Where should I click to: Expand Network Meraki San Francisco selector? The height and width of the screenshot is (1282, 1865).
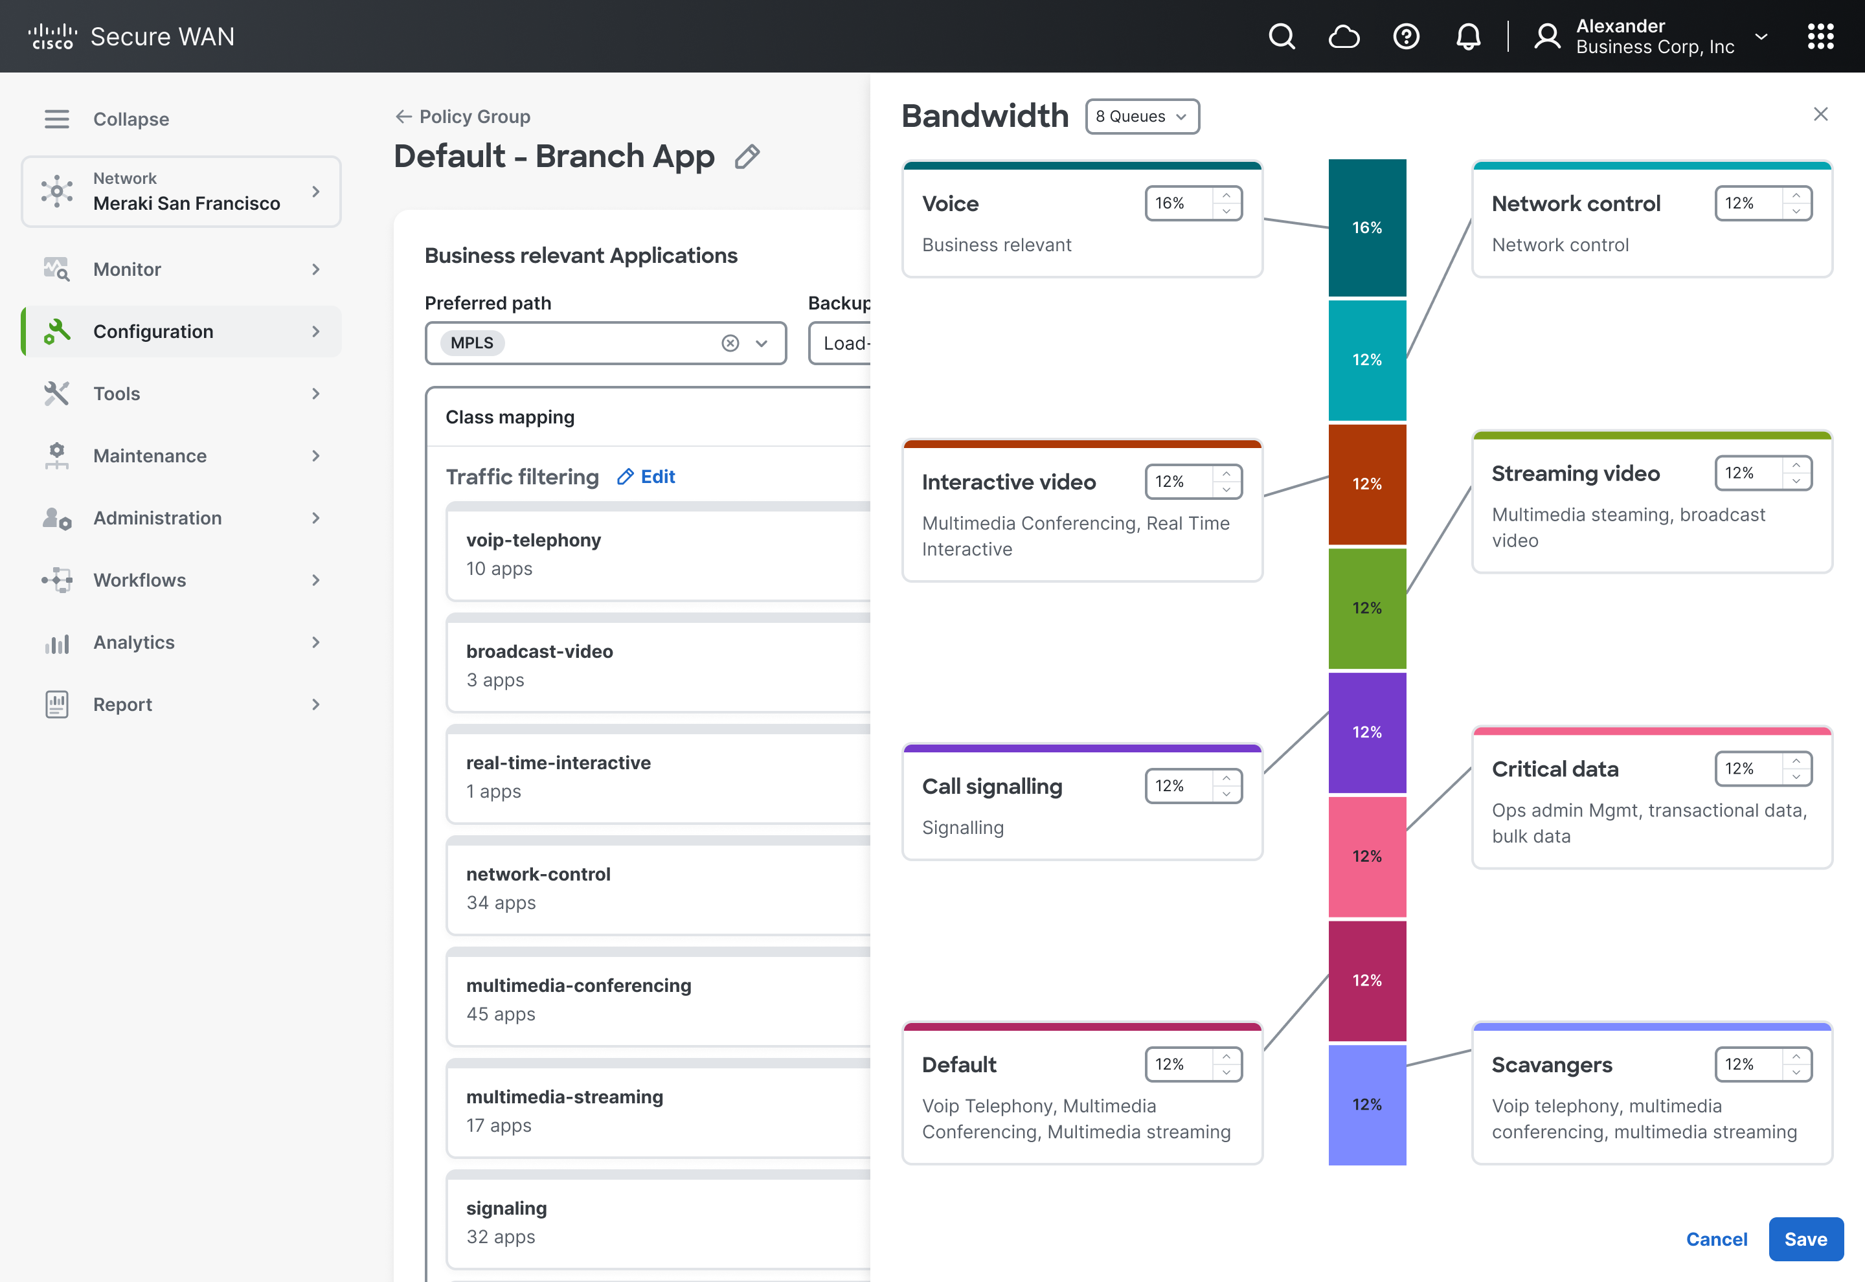click(x=181, y=191)
